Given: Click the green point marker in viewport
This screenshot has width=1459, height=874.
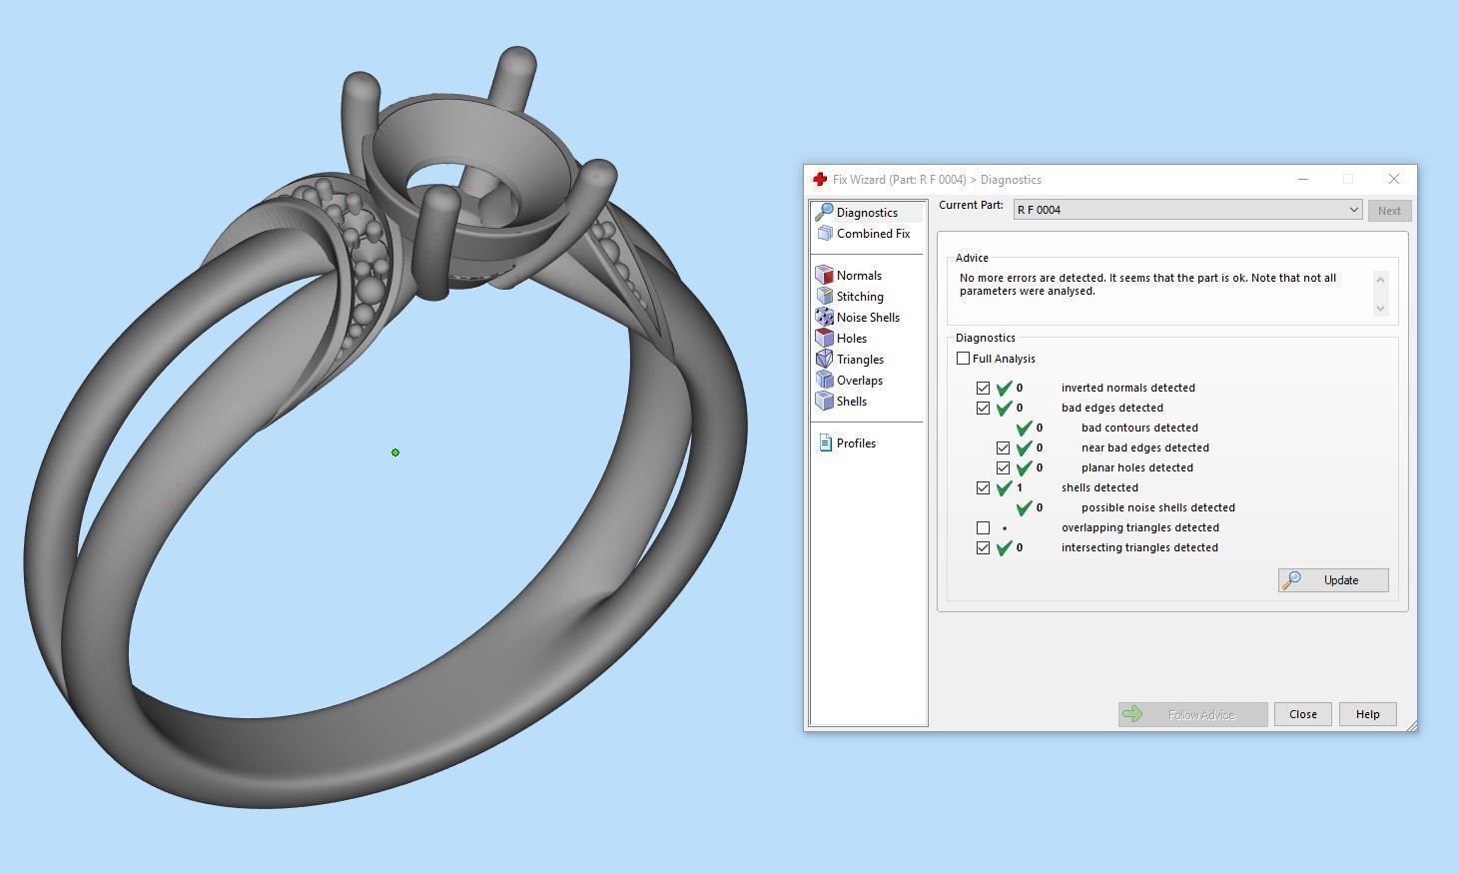Looking at the screenshot, I should point(395,452).
